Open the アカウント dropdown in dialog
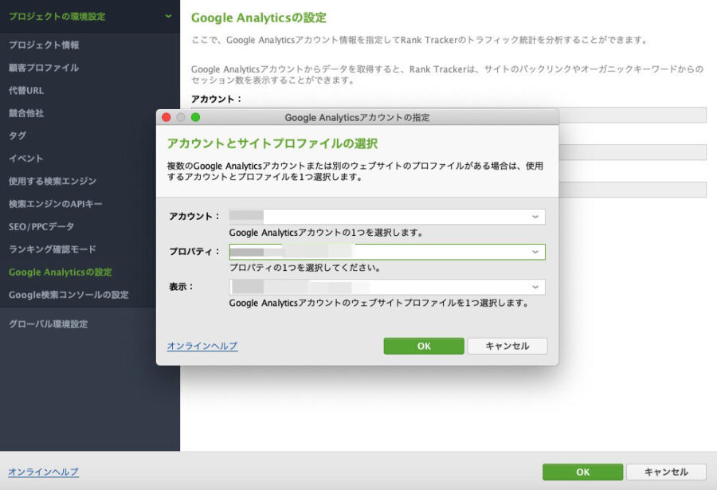Image resolution: width=717 pixels, height=490 pixels. click(x=387, y=217)
